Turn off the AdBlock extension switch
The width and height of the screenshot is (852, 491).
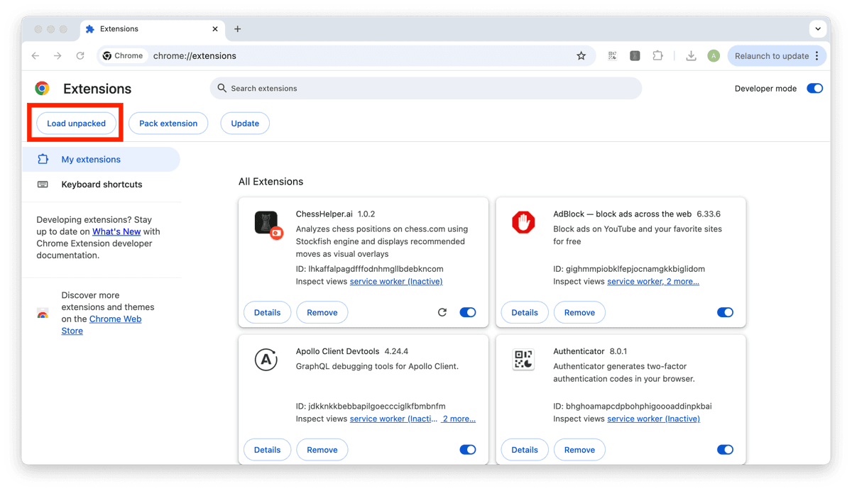point(725,312)
